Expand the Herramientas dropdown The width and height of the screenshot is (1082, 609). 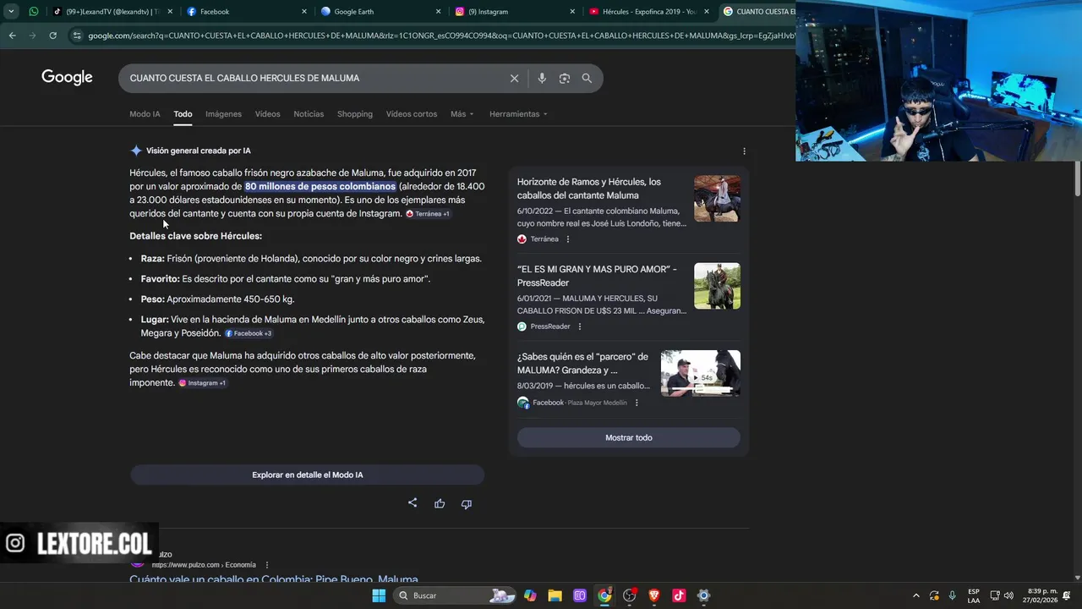[518, 114]
